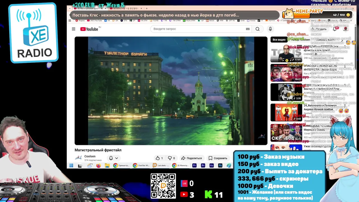Open the Яндекс bookmark
Screen dimensions: 359x202
coord(80,20)
